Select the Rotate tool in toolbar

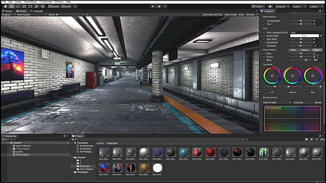(18, 6)
